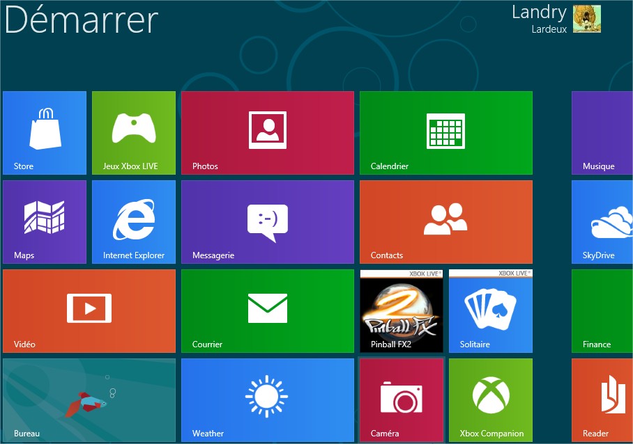
Task: Open the Contacts people tile
Action: point(446,222)
